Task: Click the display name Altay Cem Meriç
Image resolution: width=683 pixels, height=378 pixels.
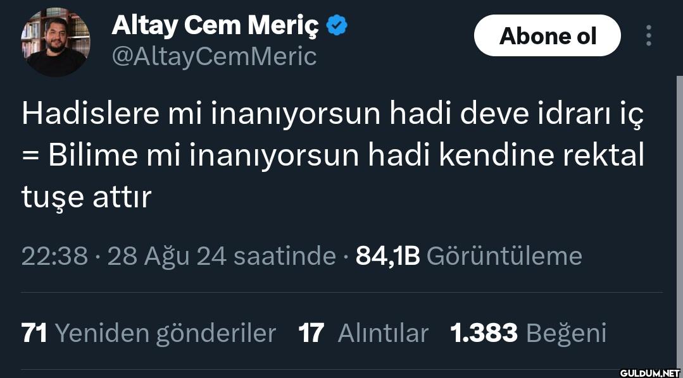Action: tap(215, 25)
